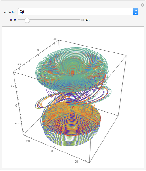Click the attractor label
This screenshot has width=146, height=171.
(10, 12)
